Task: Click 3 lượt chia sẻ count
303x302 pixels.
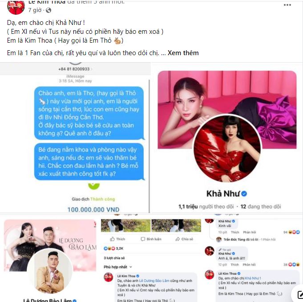Action: click(x=114, y=258)
